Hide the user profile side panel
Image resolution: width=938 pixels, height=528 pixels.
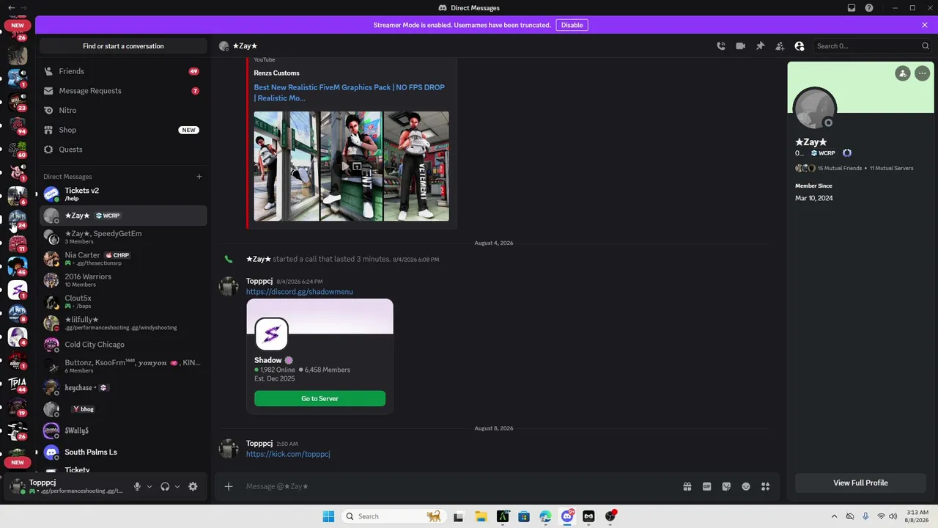[799, 46]
